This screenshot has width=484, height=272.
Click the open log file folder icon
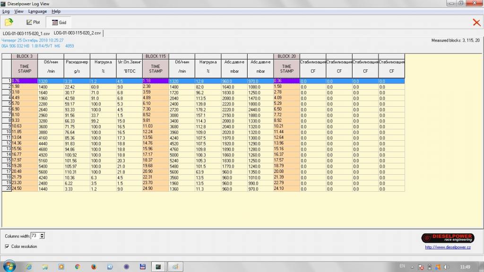[x=9, y=22]
